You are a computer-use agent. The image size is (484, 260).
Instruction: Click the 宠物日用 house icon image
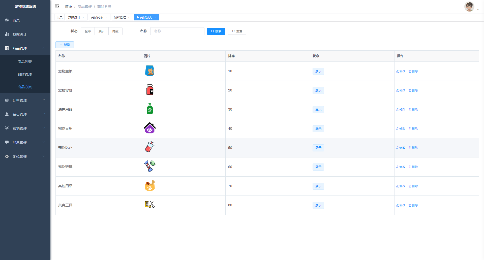[150, 128]
